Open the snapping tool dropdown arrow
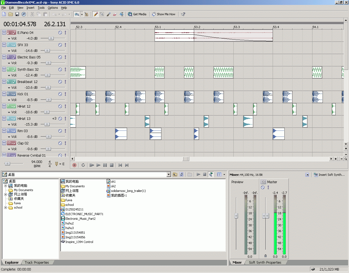Image resolution: width=349 pixels, height=273 pixels. 82,14
